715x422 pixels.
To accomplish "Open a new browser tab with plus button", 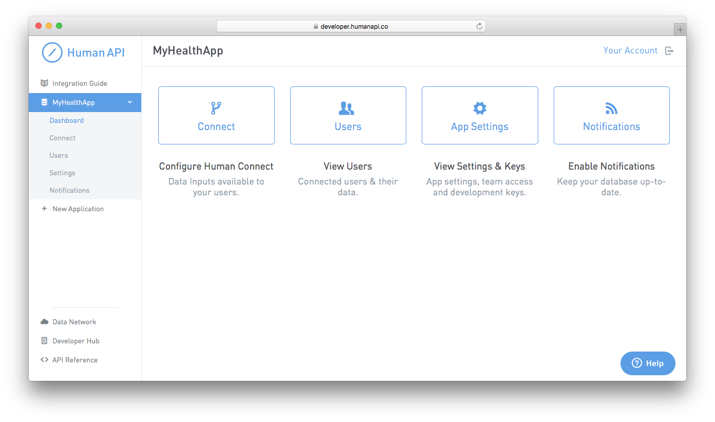I will pos(680,29).
